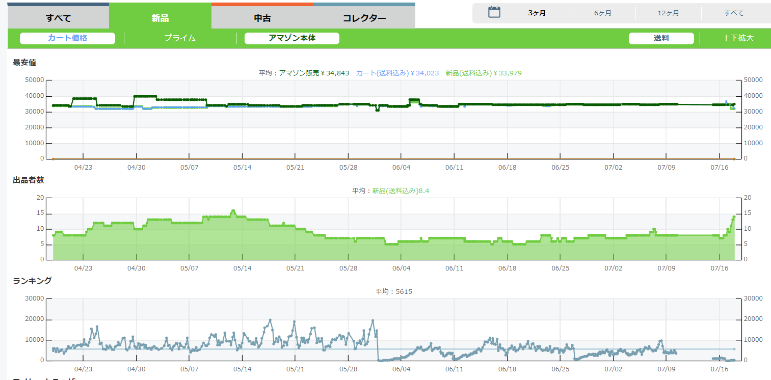Image resolution: width=771 pixels, height=380 pixels.
Task: Enable the プライム filter
Action: click(x=180, y=38)
